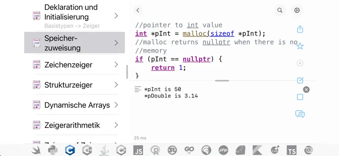Select the Swift language icon
This screenshot has height=156, width=339.
(36, 150)
